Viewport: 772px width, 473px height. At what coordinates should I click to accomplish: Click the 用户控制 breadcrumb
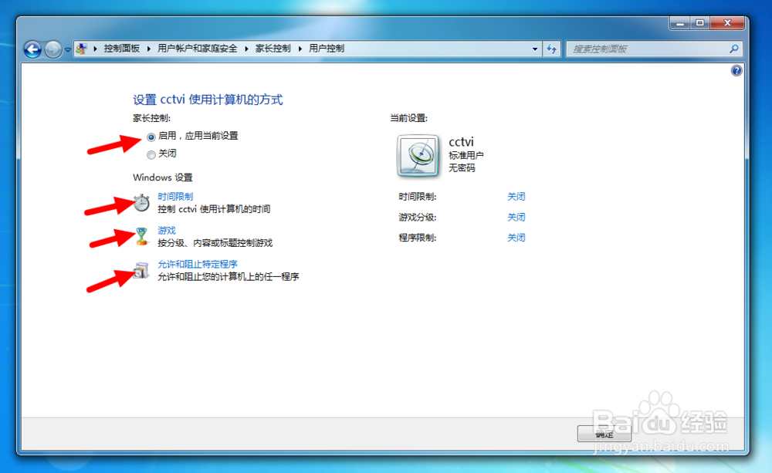tap(327, 49)
